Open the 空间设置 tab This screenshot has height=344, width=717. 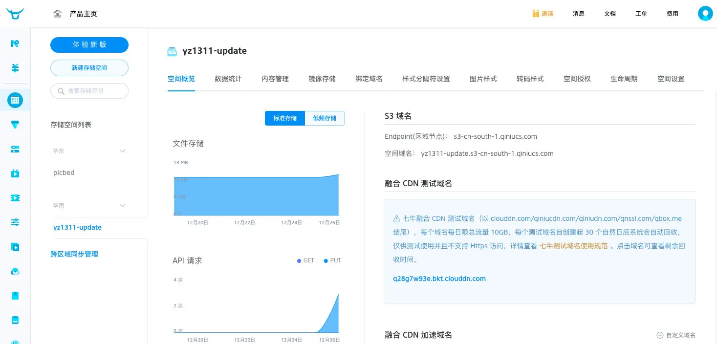tap(671, 79)
